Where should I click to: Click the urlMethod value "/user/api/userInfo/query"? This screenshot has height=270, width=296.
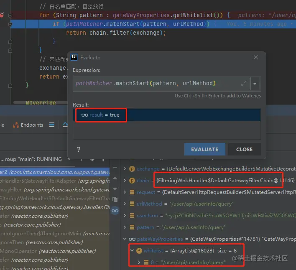[x=202, y=204]
